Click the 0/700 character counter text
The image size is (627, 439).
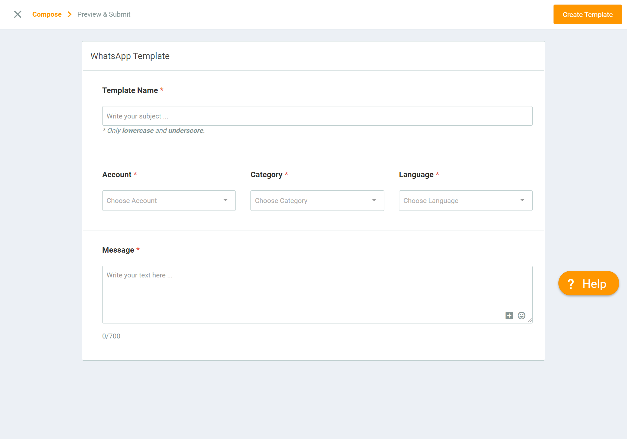tap(111, 336)
